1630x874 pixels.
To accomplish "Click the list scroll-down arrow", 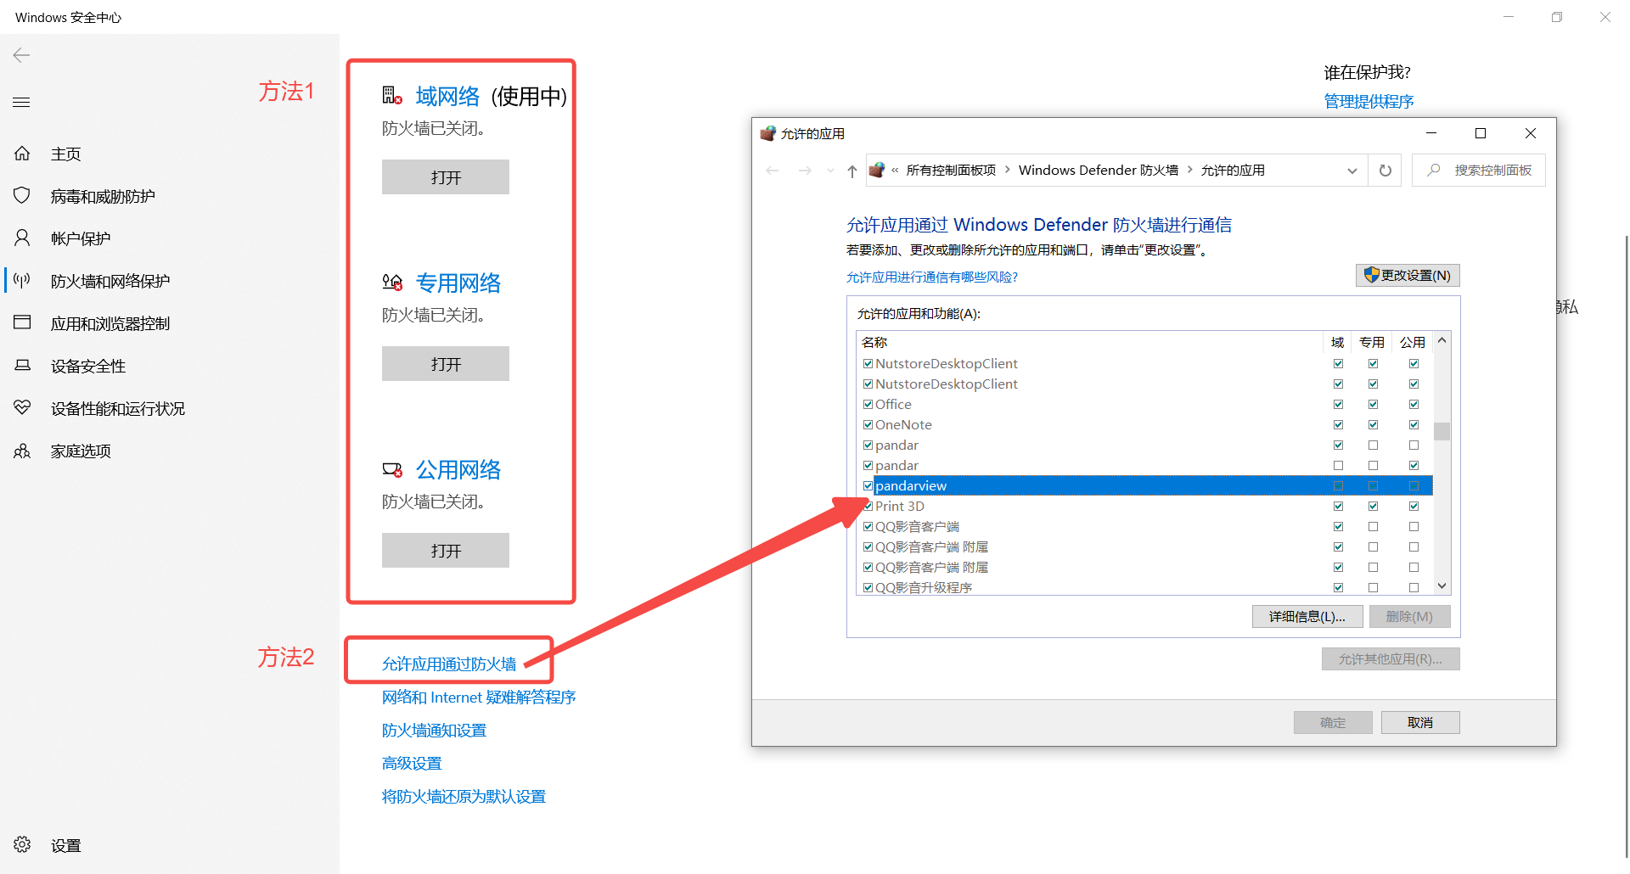I will 1442,585.
